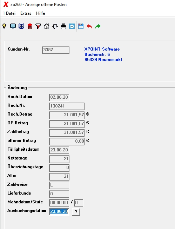The image size is (175, 229).
Task: Open the 1 Datei menu
Action: tap(9, 13)
